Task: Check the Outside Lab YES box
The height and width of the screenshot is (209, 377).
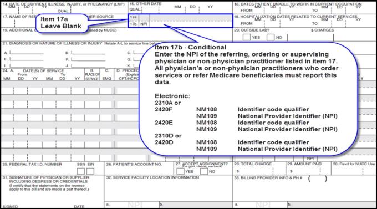Action: click(x=247, y=37)
